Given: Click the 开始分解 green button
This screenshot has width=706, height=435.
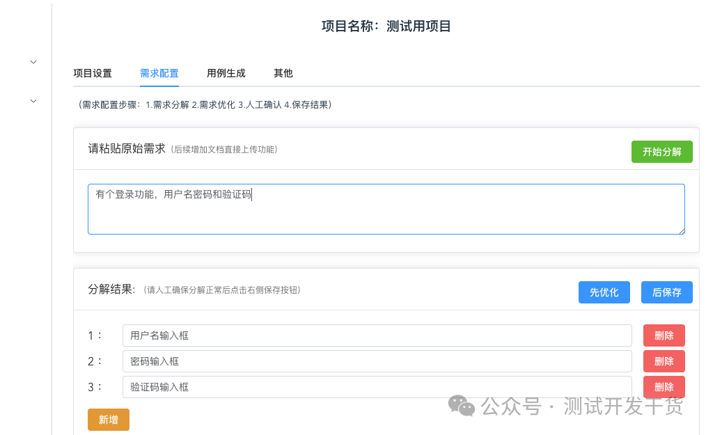Looking at the screenshot, I should (661, 151).
